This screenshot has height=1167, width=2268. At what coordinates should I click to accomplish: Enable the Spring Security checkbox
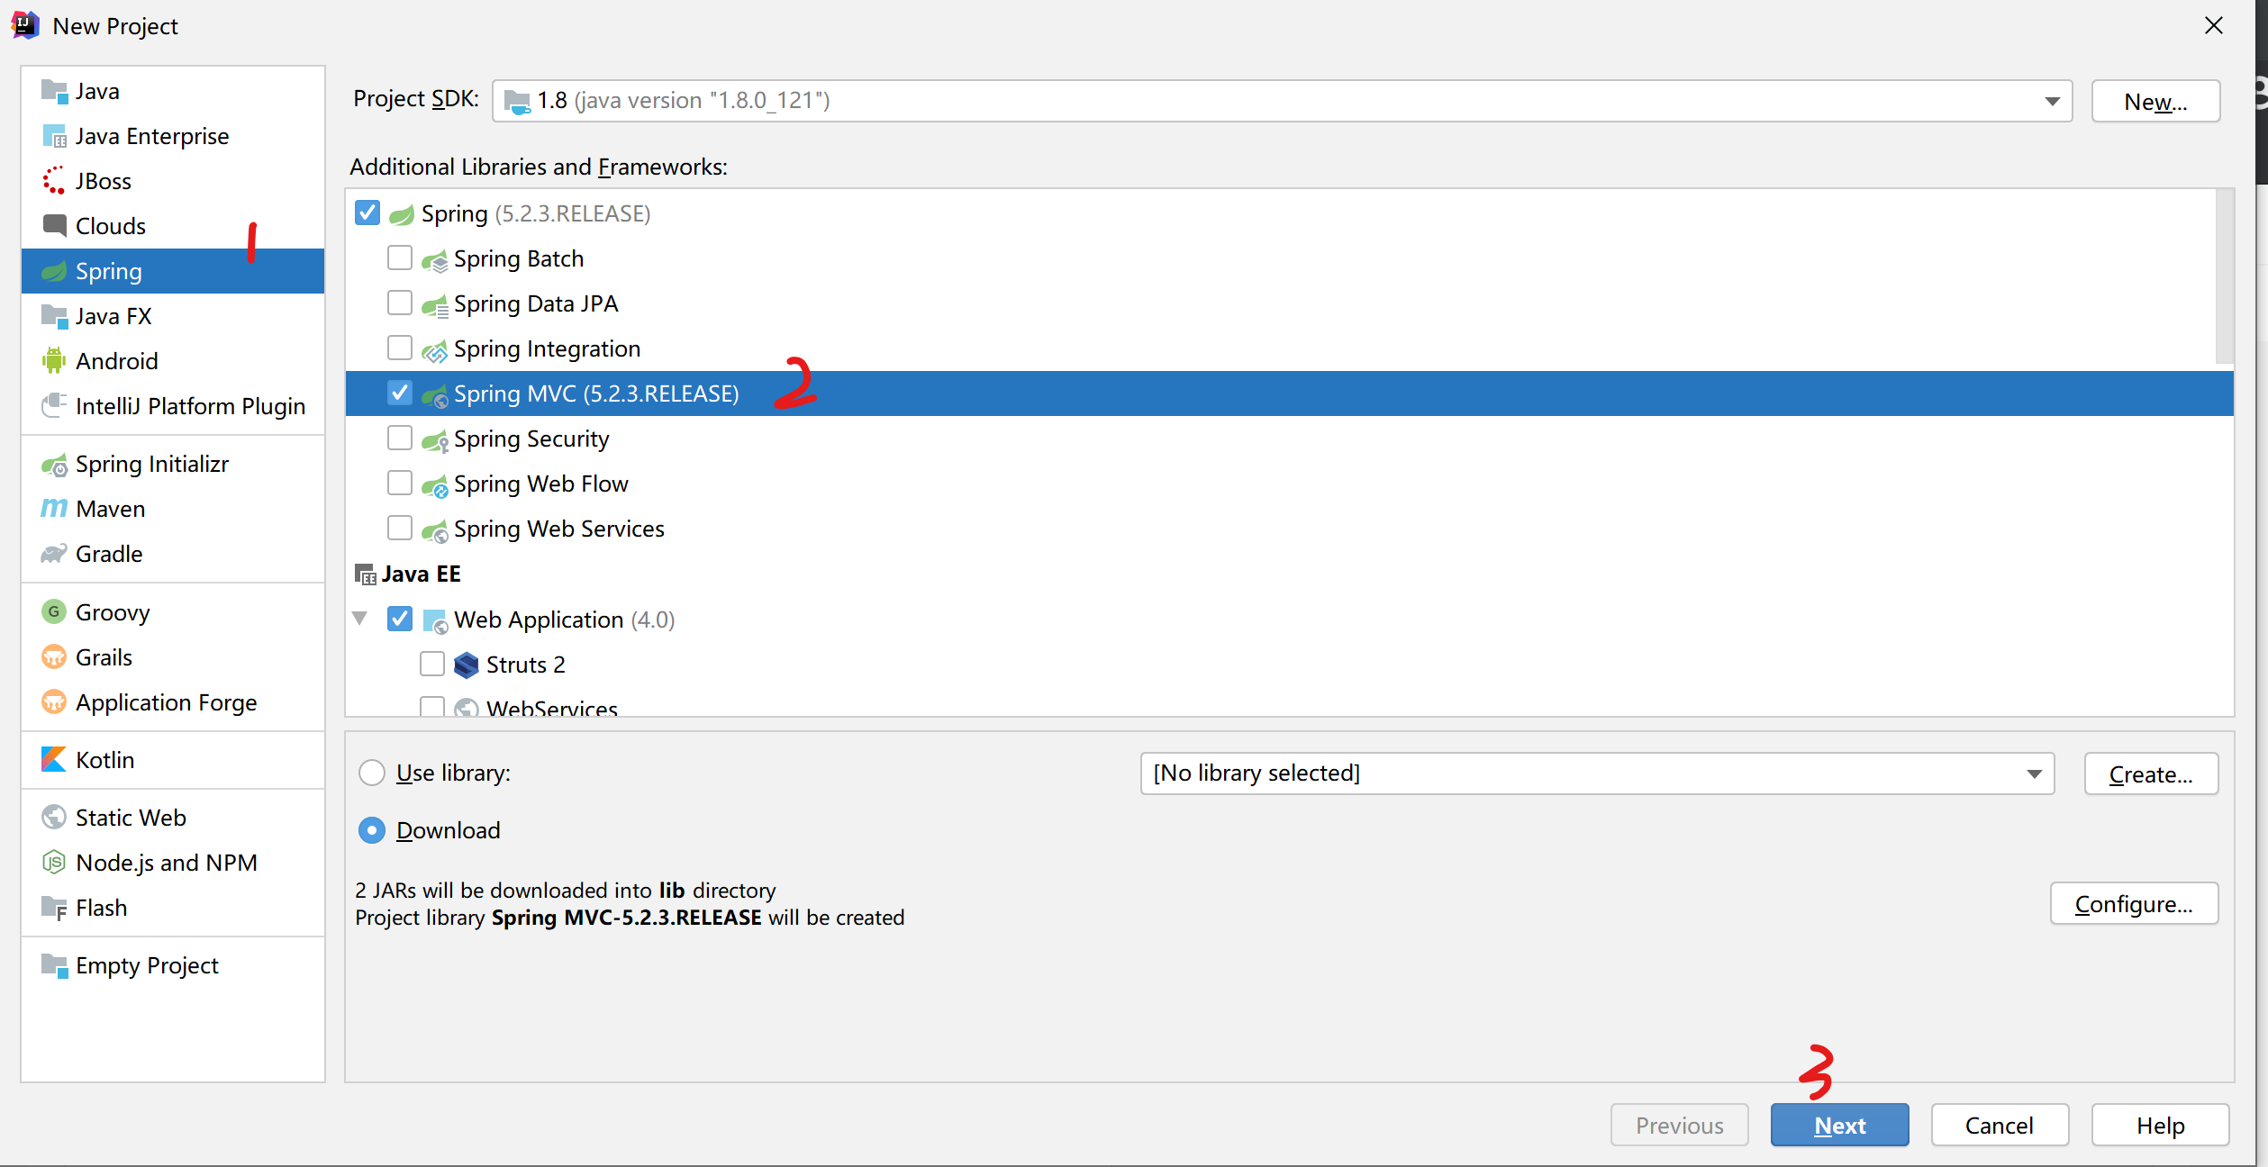(x=400, y=438)
